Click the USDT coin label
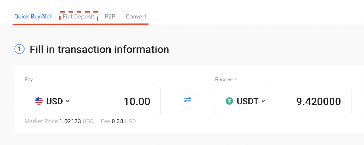Viewport: 364px width, 145px height. (x=247, y=101)
